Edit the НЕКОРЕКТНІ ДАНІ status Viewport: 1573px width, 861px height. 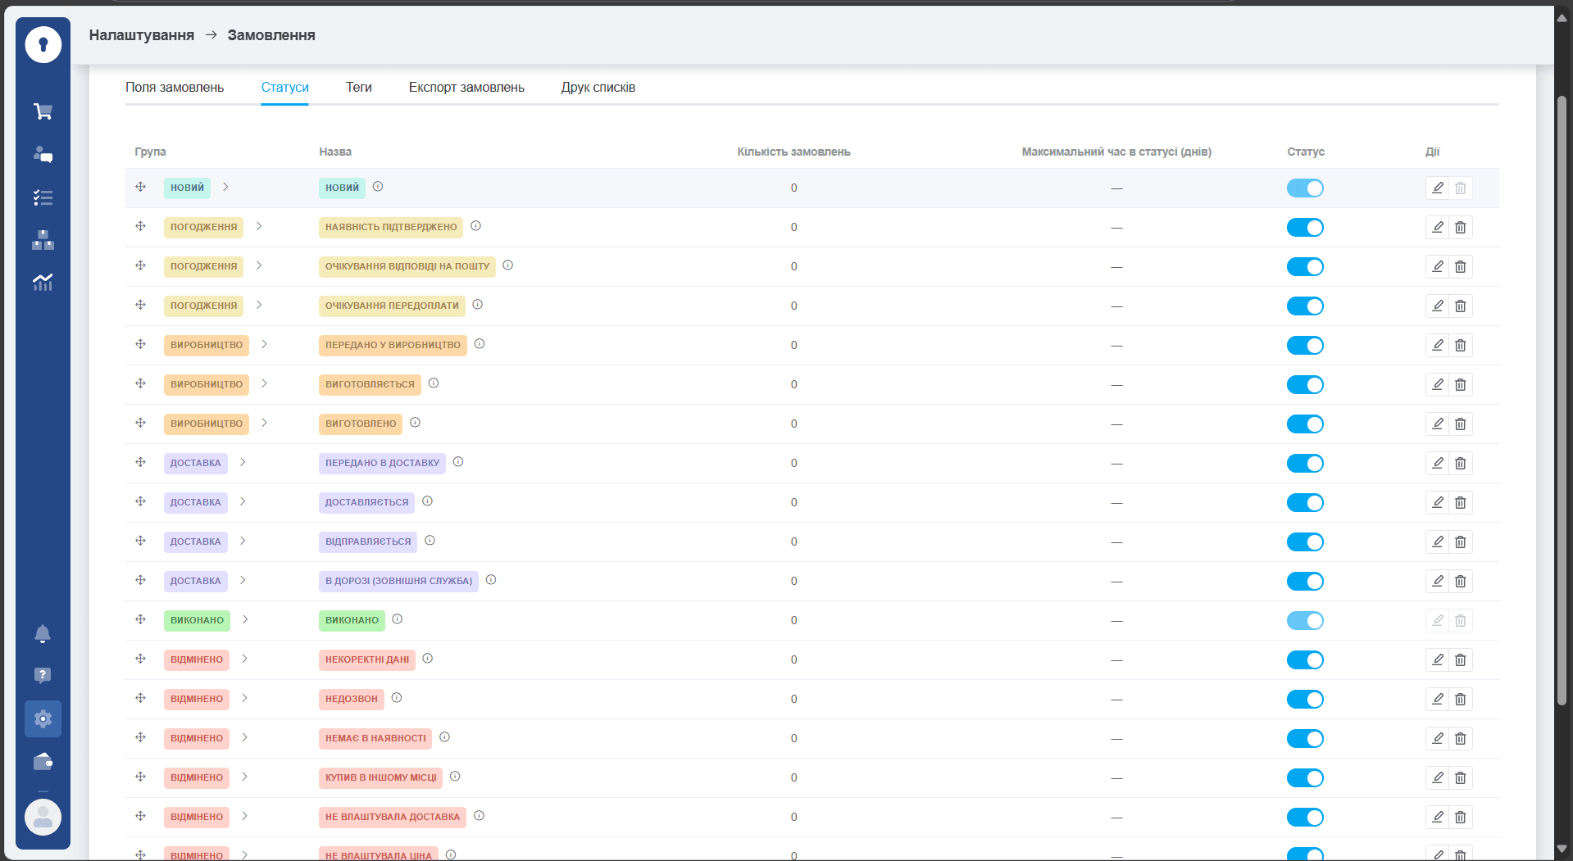[x=1437, y=659]
